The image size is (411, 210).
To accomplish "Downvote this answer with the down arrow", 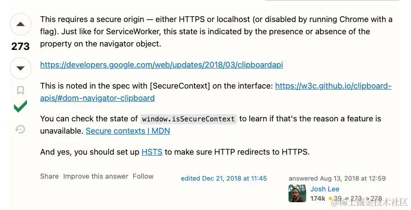I will click(x=21, y=68).
